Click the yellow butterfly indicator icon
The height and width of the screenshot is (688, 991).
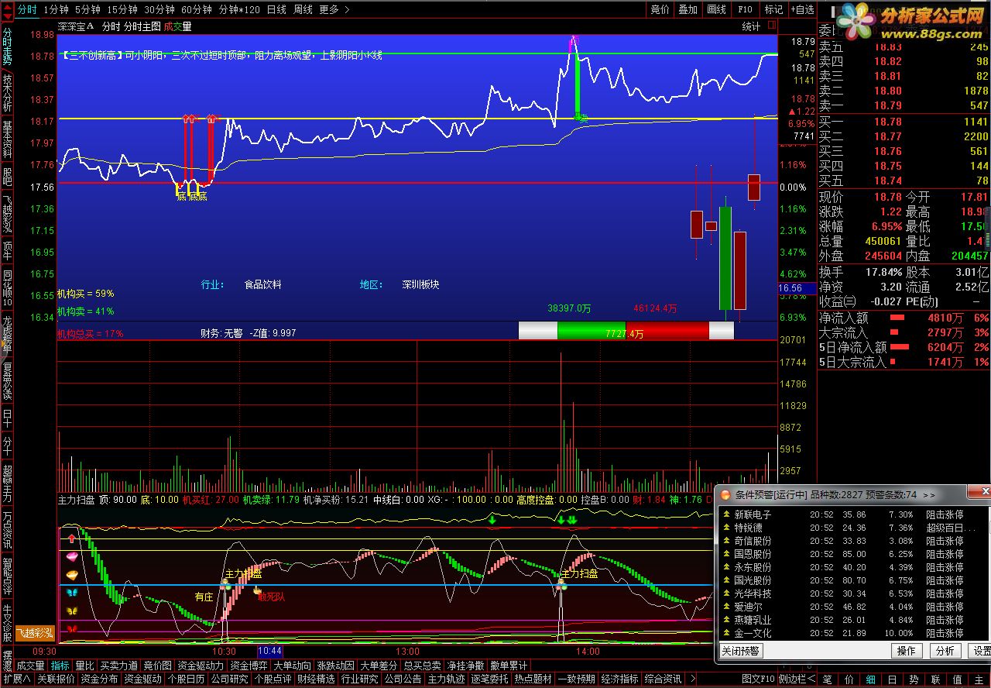tap(72, 611)
